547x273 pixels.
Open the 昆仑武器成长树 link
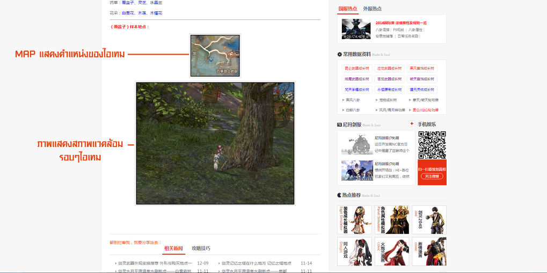(357, 69)
